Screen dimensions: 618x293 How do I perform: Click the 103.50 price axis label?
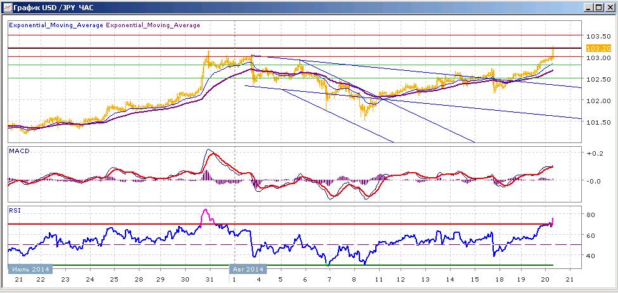click(598, 36)
